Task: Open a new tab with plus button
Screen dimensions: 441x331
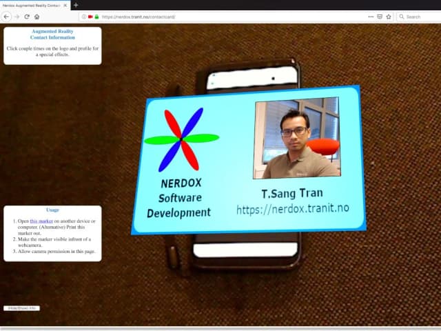Action: 76,5
